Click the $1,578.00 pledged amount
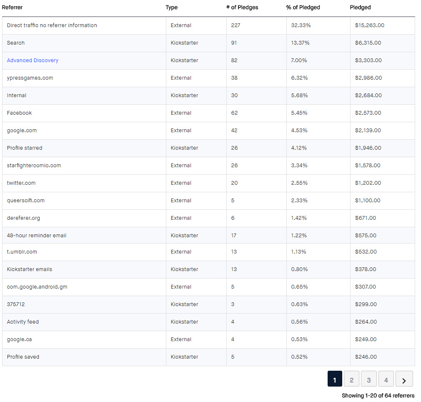The height and width of the screenshot is (402, 421). coord(368,166)
